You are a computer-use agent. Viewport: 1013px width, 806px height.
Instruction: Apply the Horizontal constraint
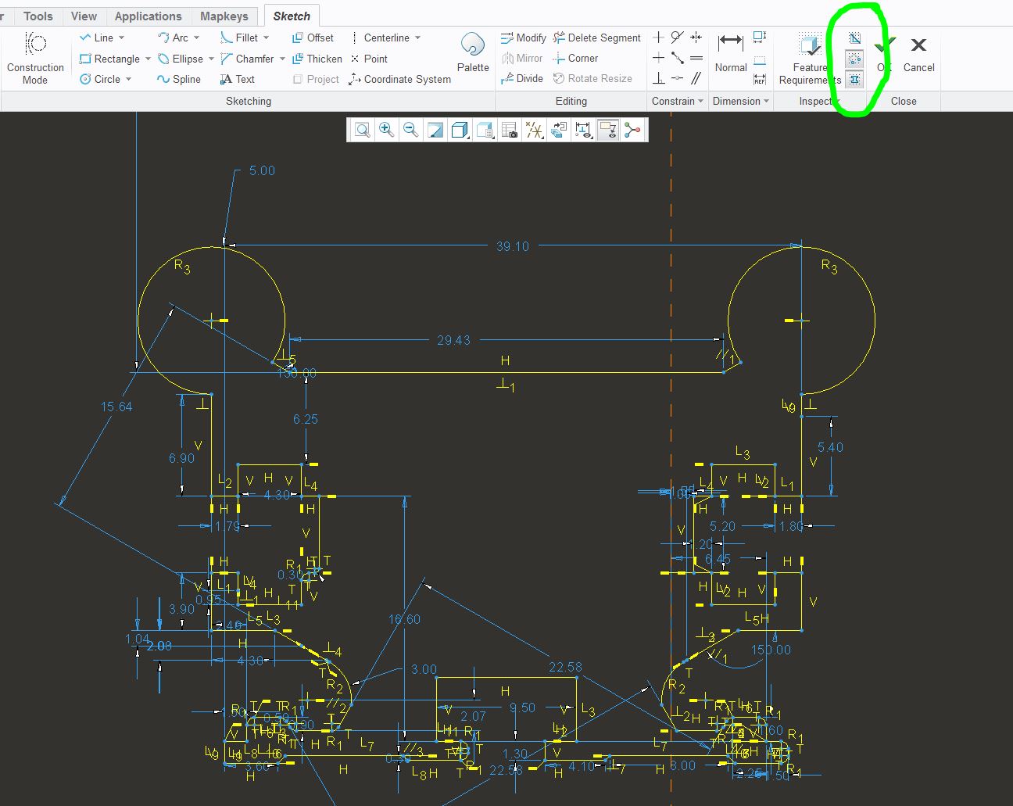[x=659, y=58]
